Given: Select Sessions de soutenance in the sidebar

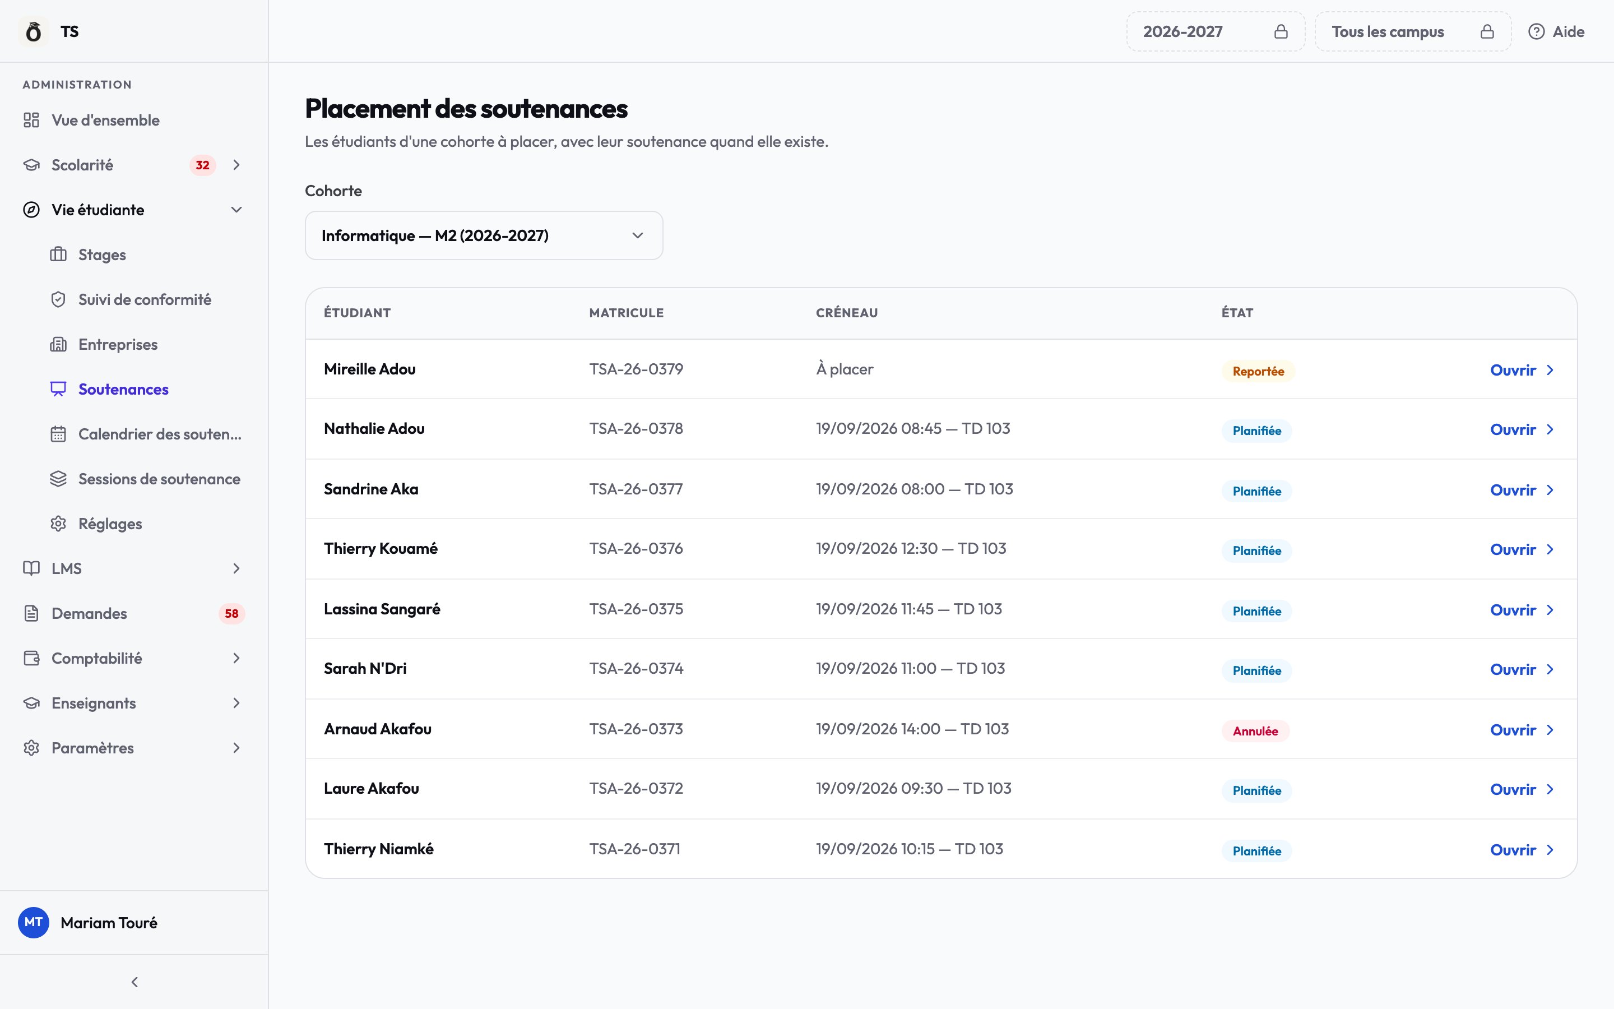Looking at the screenshot, I should [147, 479].
